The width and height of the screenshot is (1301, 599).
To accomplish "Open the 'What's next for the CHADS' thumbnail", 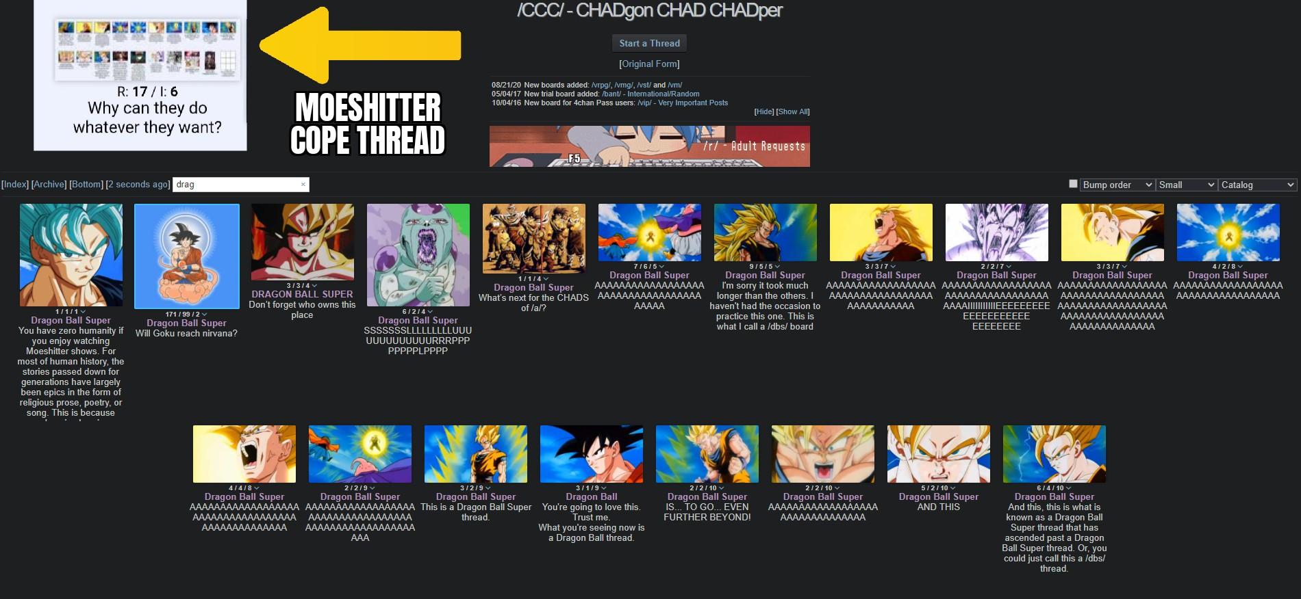I will (x=534, y=239).
